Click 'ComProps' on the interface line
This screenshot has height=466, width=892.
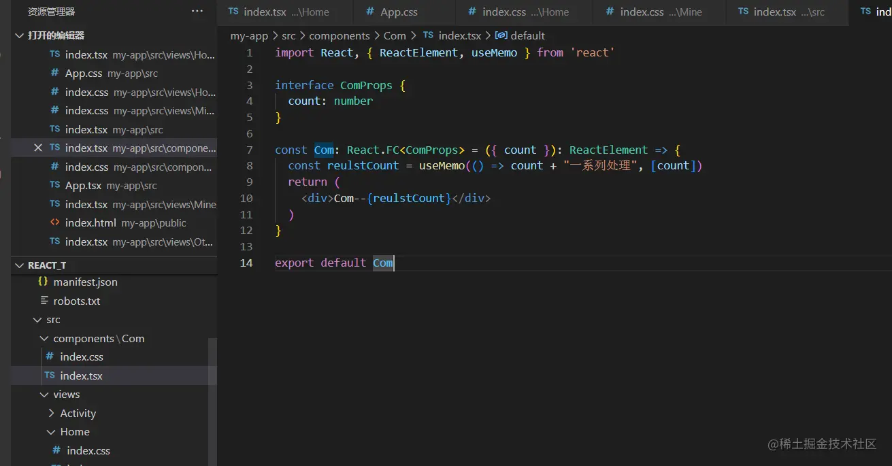tap(366, 85)
